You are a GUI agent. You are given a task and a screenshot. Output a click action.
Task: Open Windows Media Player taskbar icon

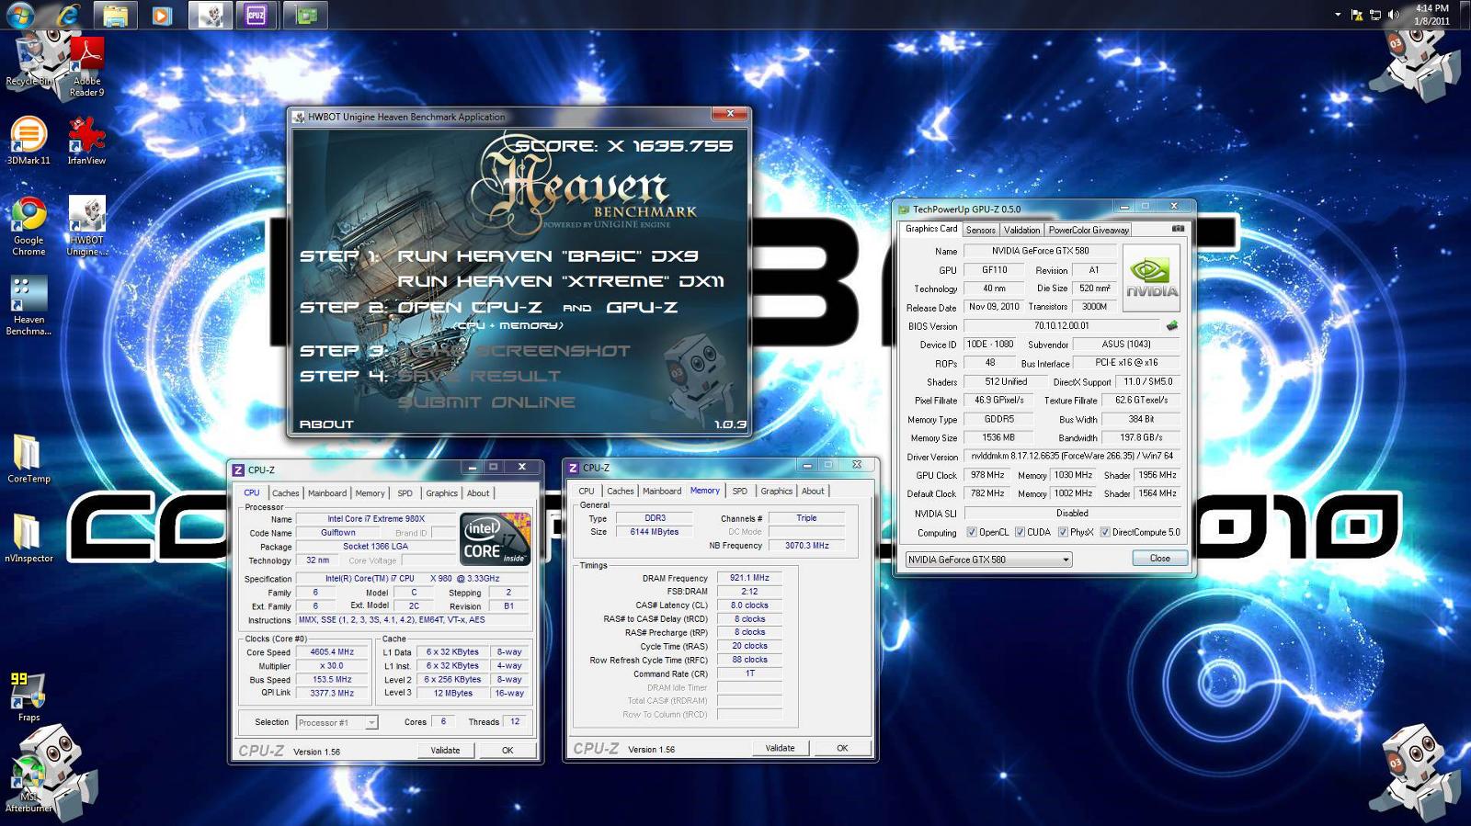tap(162, 15)
